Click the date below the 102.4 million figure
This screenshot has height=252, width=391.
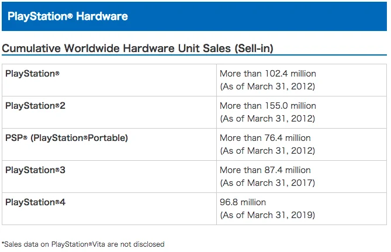[x=267, y=87]
